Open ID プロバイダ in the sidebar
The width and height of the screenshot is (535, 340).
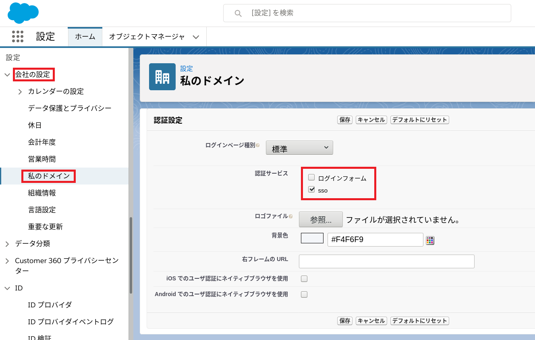coord(50,305)
